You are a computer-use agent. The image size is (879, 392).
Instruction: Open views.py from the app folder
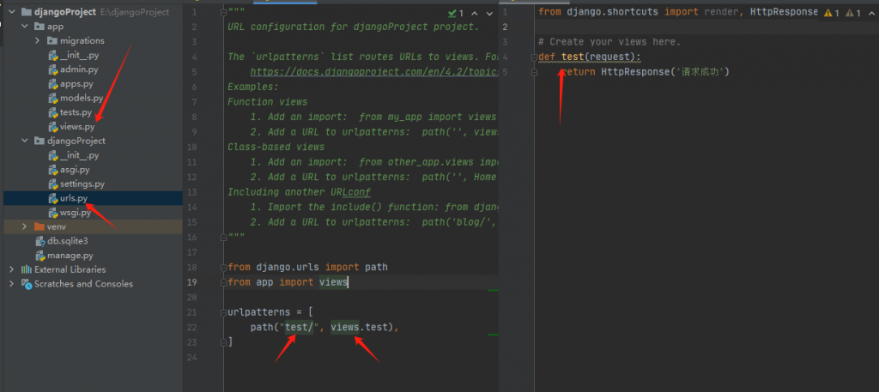(x=77, y=127)
